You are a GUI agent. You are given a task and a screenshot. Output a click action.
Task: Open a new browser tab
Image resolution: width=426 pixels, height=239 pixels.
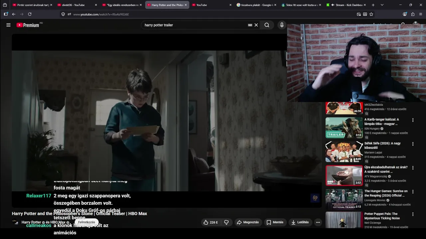pos(373,5)
